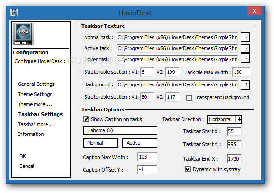Uncheck Show Caption on tasks
Viewport: 274px width, 193px height.
click(86, 119)
